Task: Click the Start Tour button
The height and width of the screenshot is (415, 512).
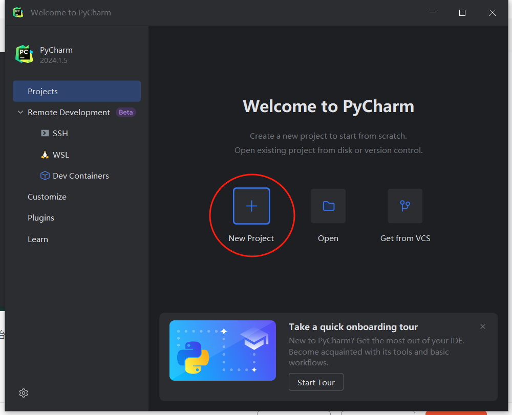Action: pyautogui.click(x=316, y=382)
